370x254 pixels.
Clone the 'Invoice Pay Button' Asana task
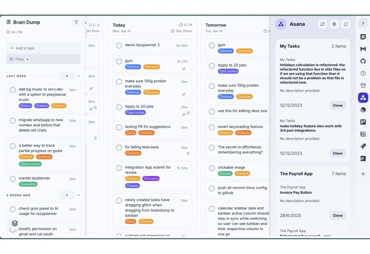point(337,215)
